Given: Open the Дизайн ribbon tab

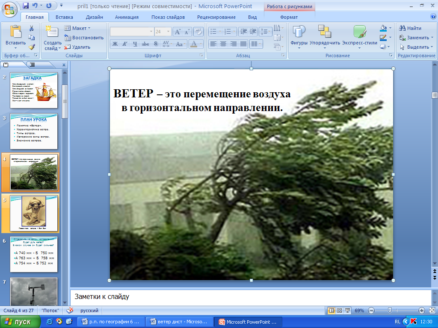Looking at the screenshot, I should click(x=95, y=17).
